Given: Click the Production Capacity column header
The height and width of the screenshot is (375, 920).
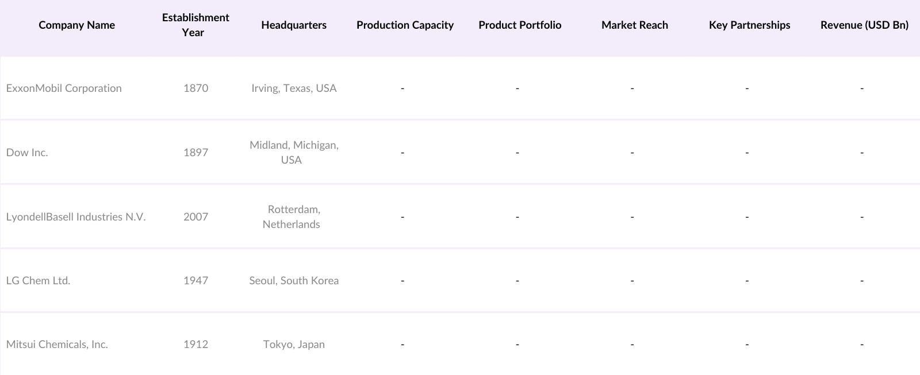Looking at the screenshot, I should coord(405,25).
